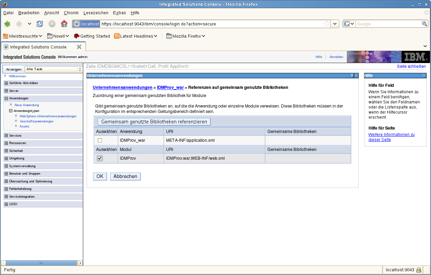Open the Bearbeiten menu
The height and width of the screenshot is (275, 431).
pyautogui.click(x=29, y=13)
